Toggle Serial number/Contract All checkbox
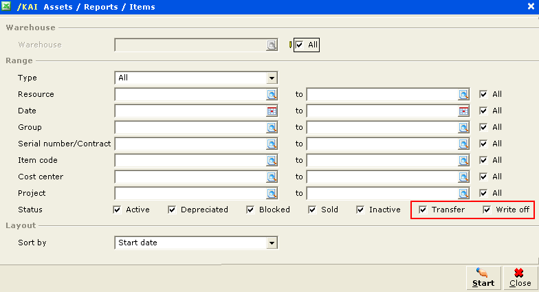 click(x=483, y=144)
